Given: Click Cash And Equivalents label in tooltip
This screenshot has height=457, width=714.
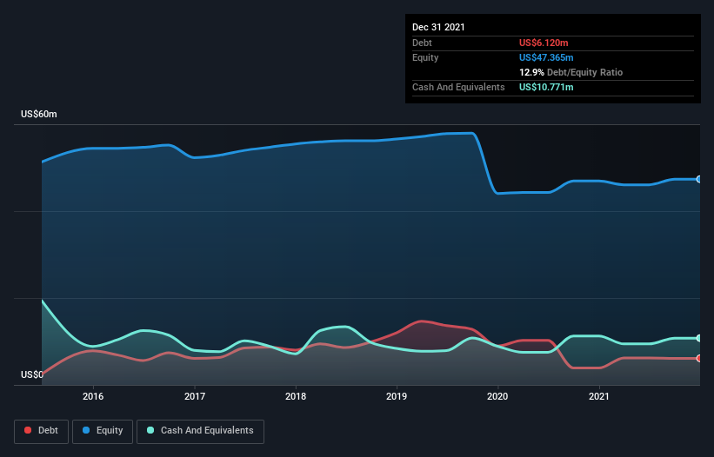Looking at the screenshot, I should pyautogui.click(x=458, y=87).
